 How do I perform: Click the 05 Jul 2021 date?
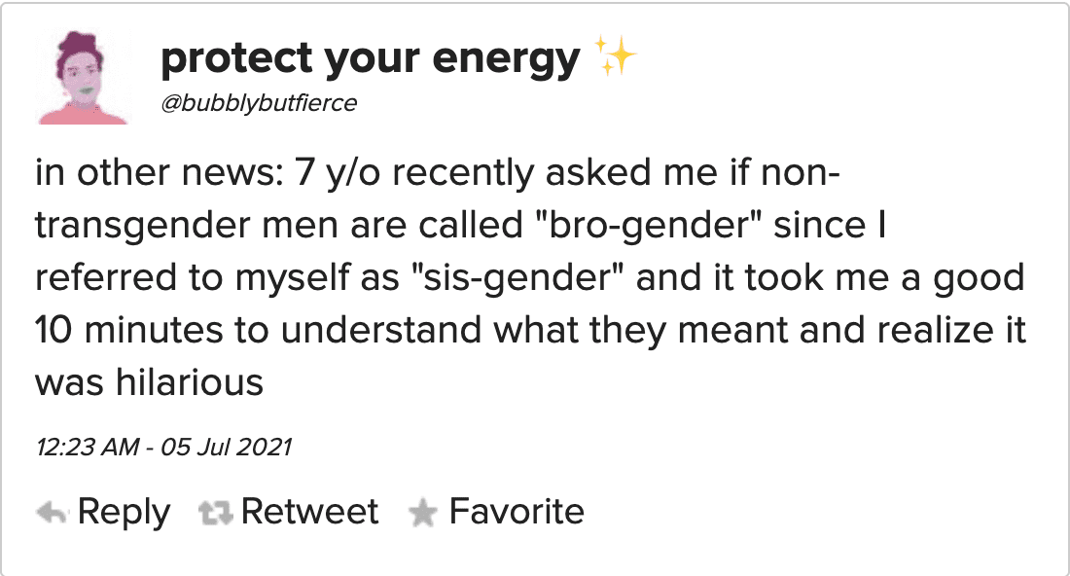point(226,447)
